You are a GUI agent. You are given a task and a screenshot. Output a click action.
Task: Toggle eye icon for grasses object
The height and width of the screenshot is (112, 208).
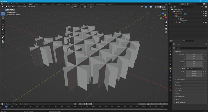[203, 16]
